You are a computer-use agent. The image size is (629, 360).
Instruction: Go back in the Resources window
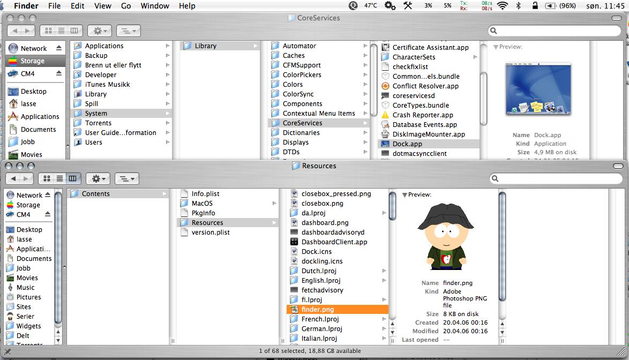[13, 178]
